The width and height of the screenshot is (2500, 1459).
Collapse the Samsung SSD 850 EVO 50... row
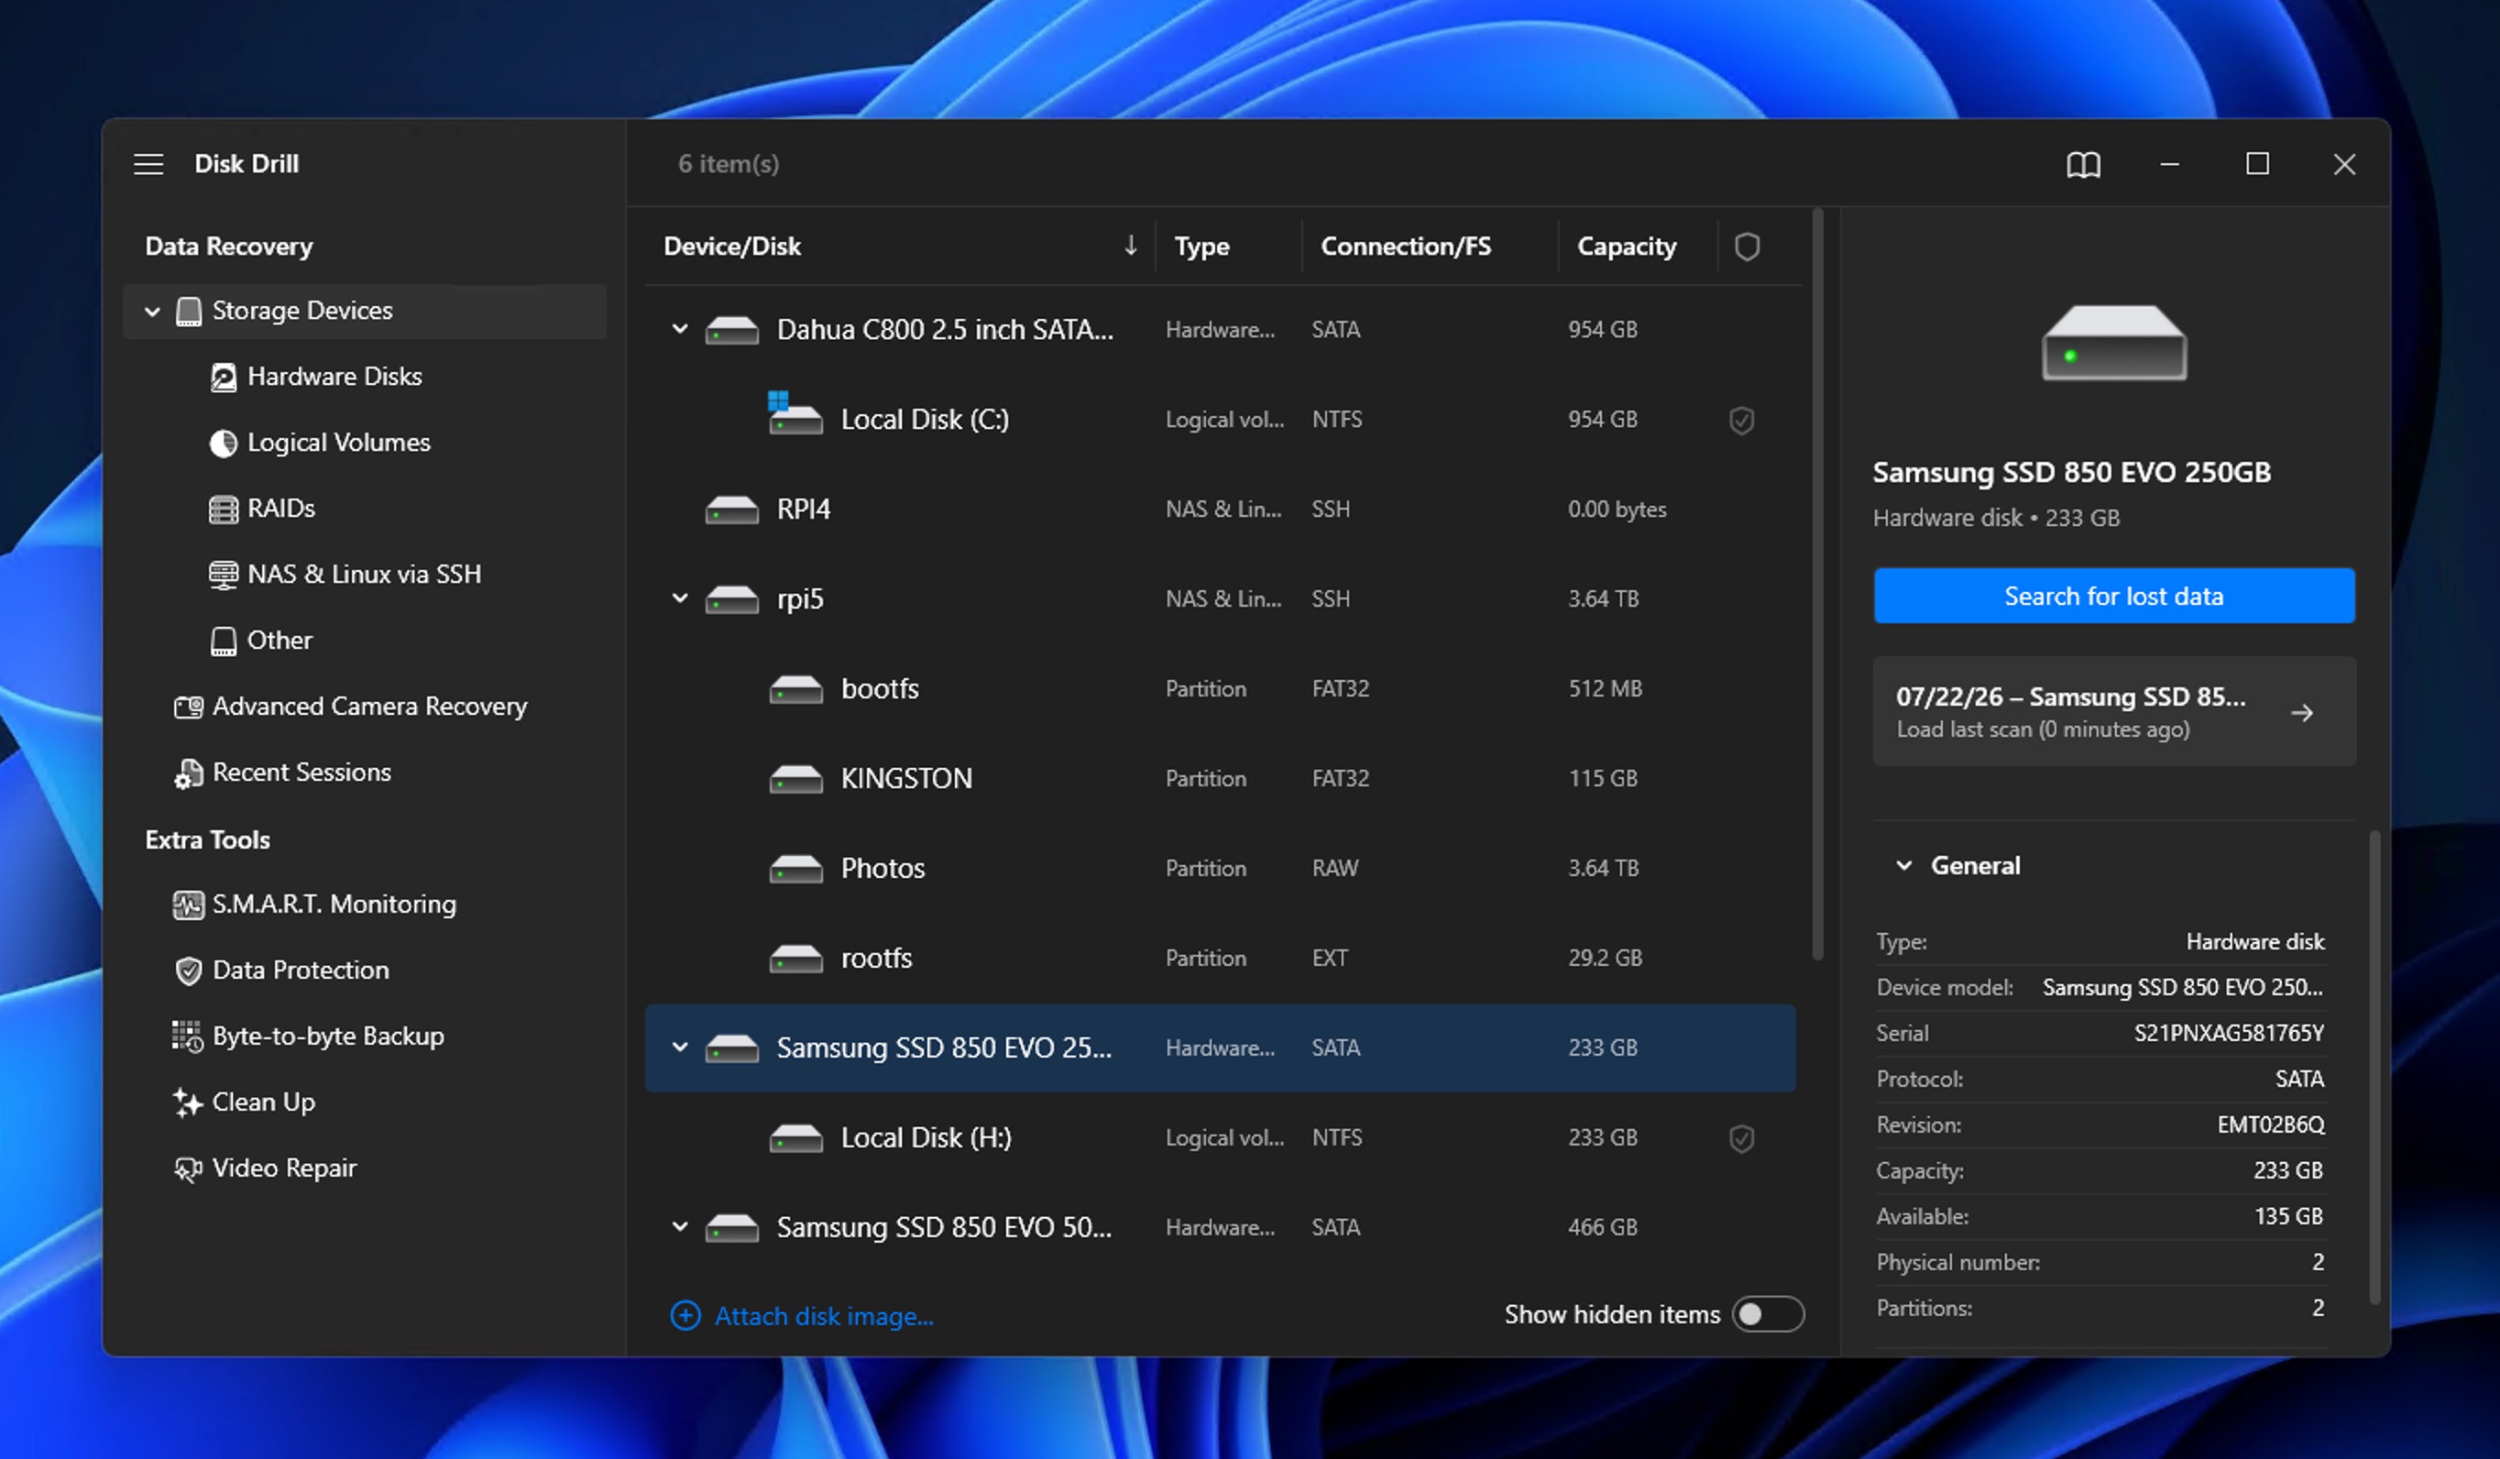tap(680, 1227)
